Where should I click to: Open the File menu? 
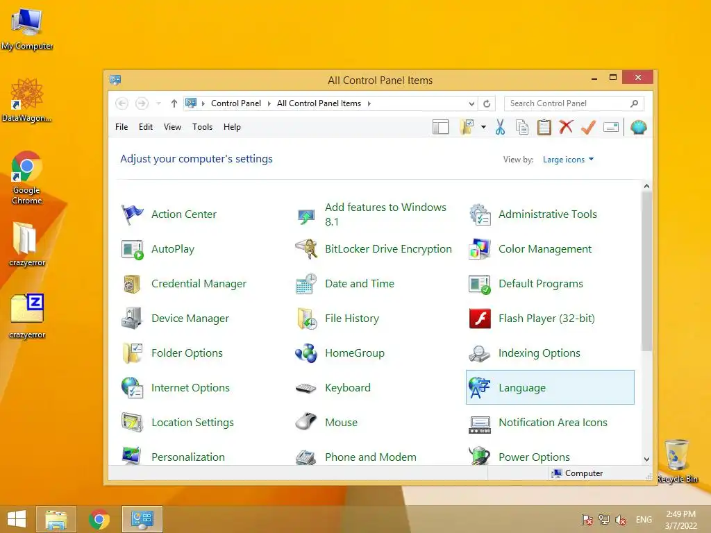[122, 128]
